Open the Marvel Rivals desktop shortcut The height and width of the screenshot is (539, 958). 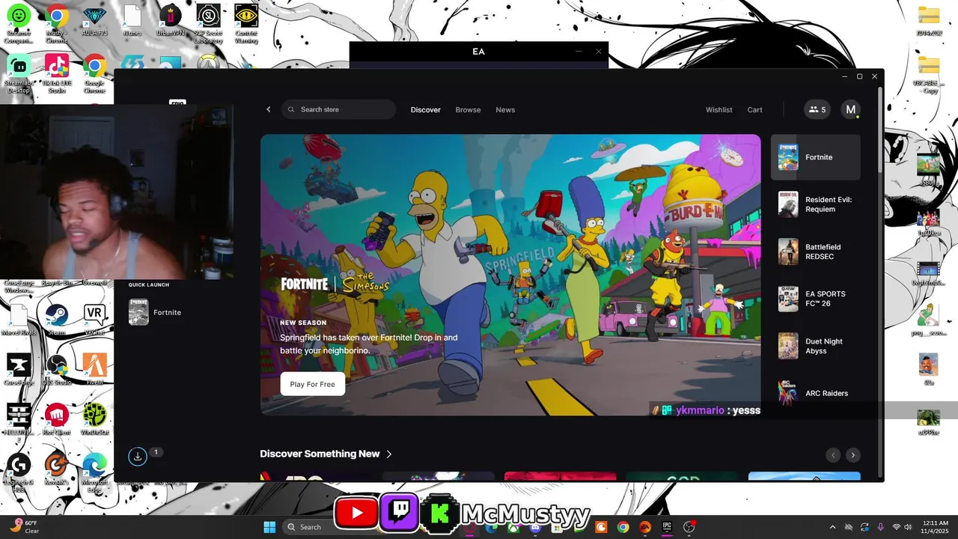point(19,320)
